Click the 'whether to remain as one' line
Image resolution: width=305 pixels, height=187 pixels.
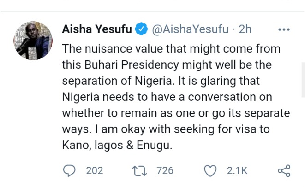(x=176, y=113)
